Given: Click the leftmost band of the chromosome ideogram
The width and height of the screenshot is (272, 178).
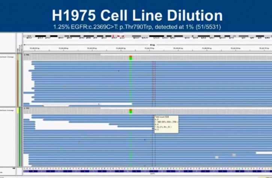Looking at the screenshot, I should pyautogui.click(x=27, y=37).
